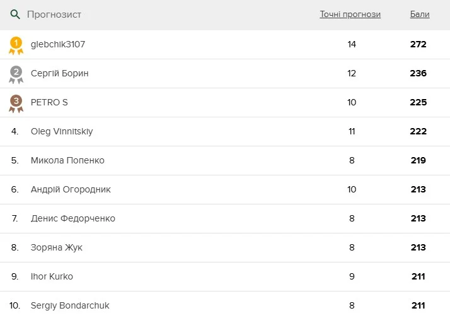
Task: Open glebchik3107 forecaster profile
Action: [58, 44]
